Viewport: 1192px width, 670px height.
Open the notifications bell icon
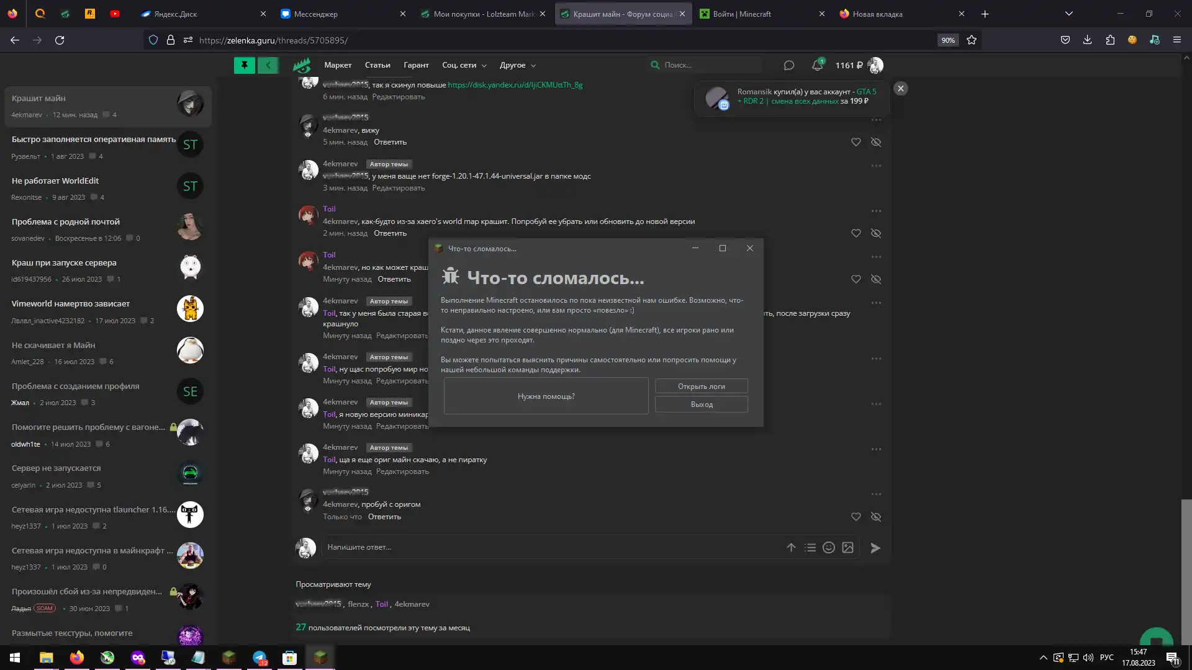(817, 65)
